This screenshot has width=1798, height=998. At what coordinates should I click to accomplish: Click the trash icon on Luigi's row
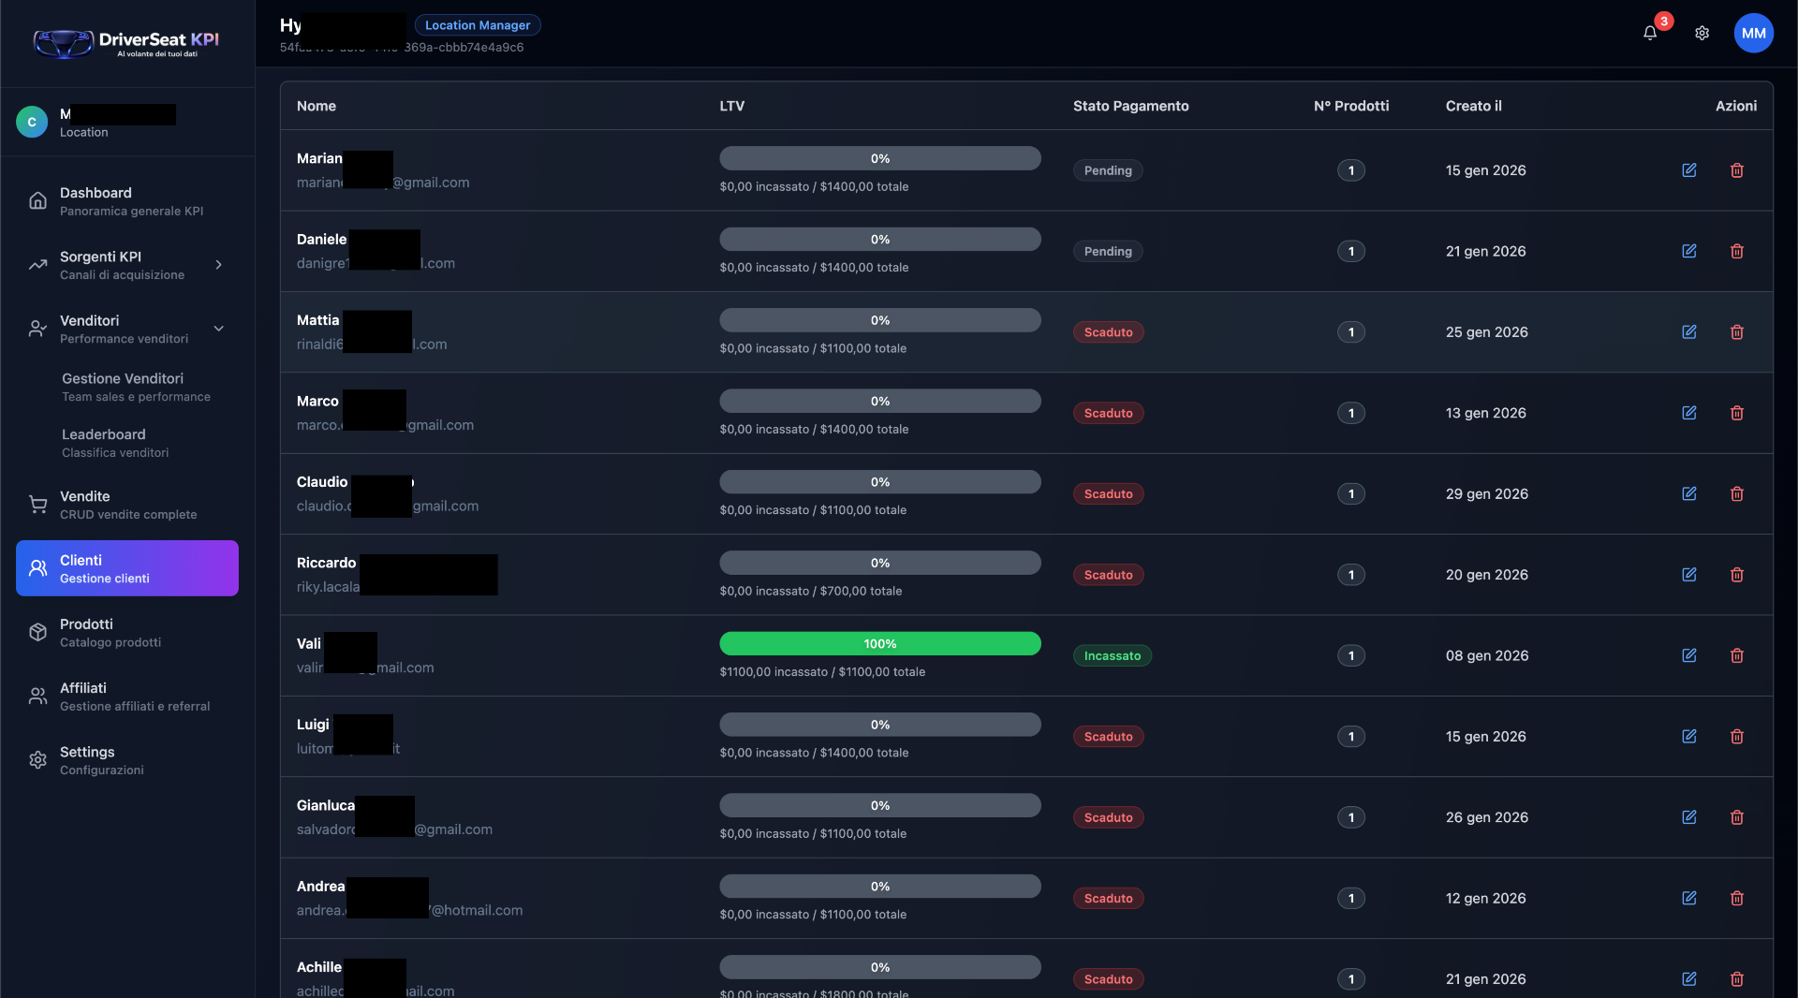coord(1737,737)
